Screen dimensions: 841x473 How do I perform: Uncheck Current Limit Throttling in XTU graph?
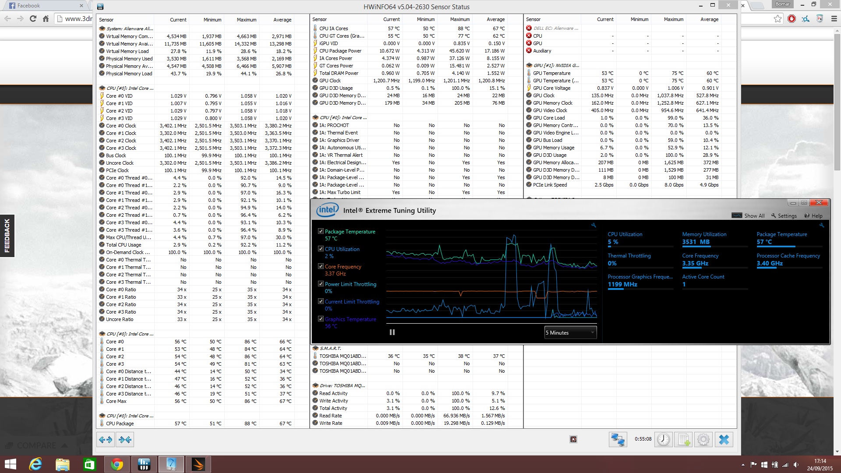pos(321,301)
